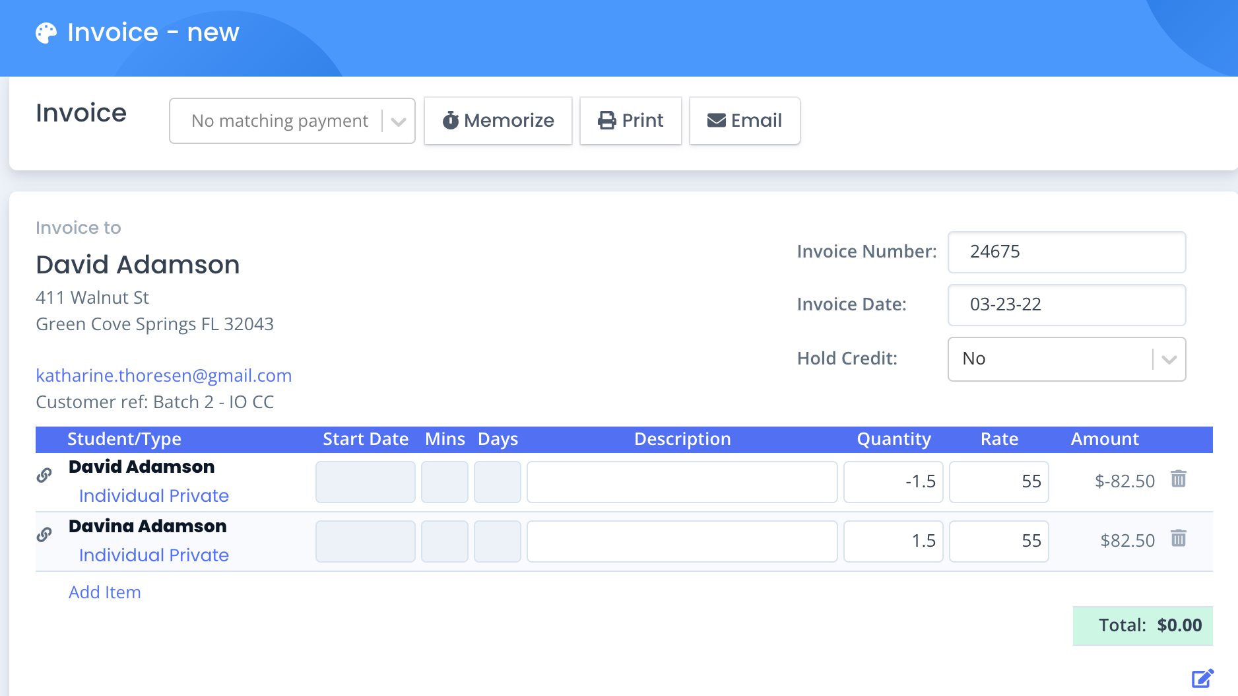Edit Quantity -1.5 in David Adamson row
Image resolution: width=1238 pixels, height=696 pixels.
coord(894,482)
